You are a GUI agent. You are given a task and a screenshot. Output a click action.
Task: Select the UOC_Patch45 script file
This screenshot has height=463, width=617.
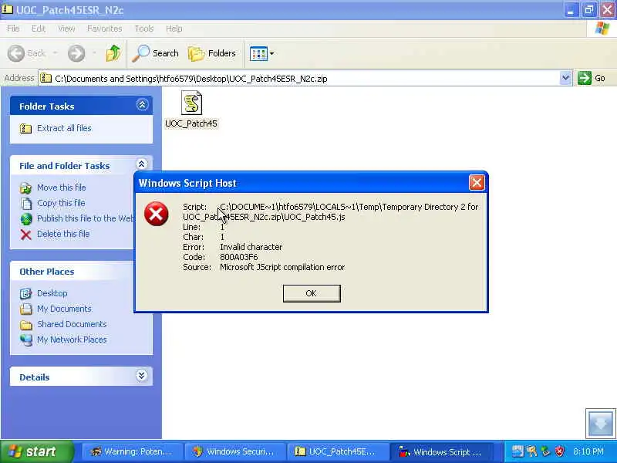[191, 110]
